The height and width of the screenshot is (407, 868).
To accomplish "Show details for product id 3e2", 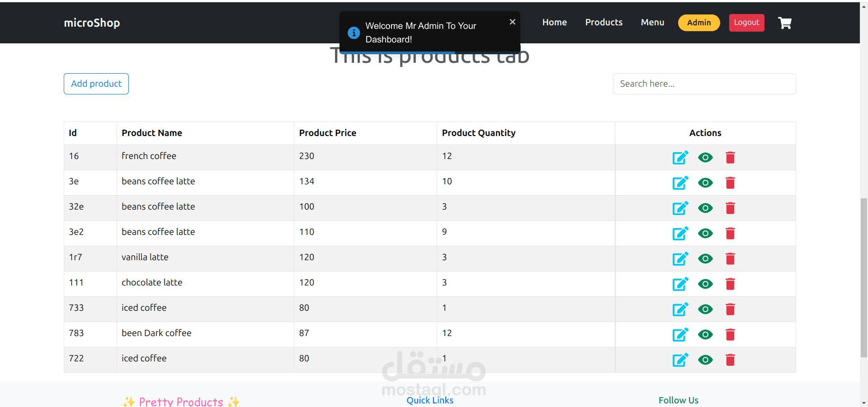I will [x=705, y=233].
